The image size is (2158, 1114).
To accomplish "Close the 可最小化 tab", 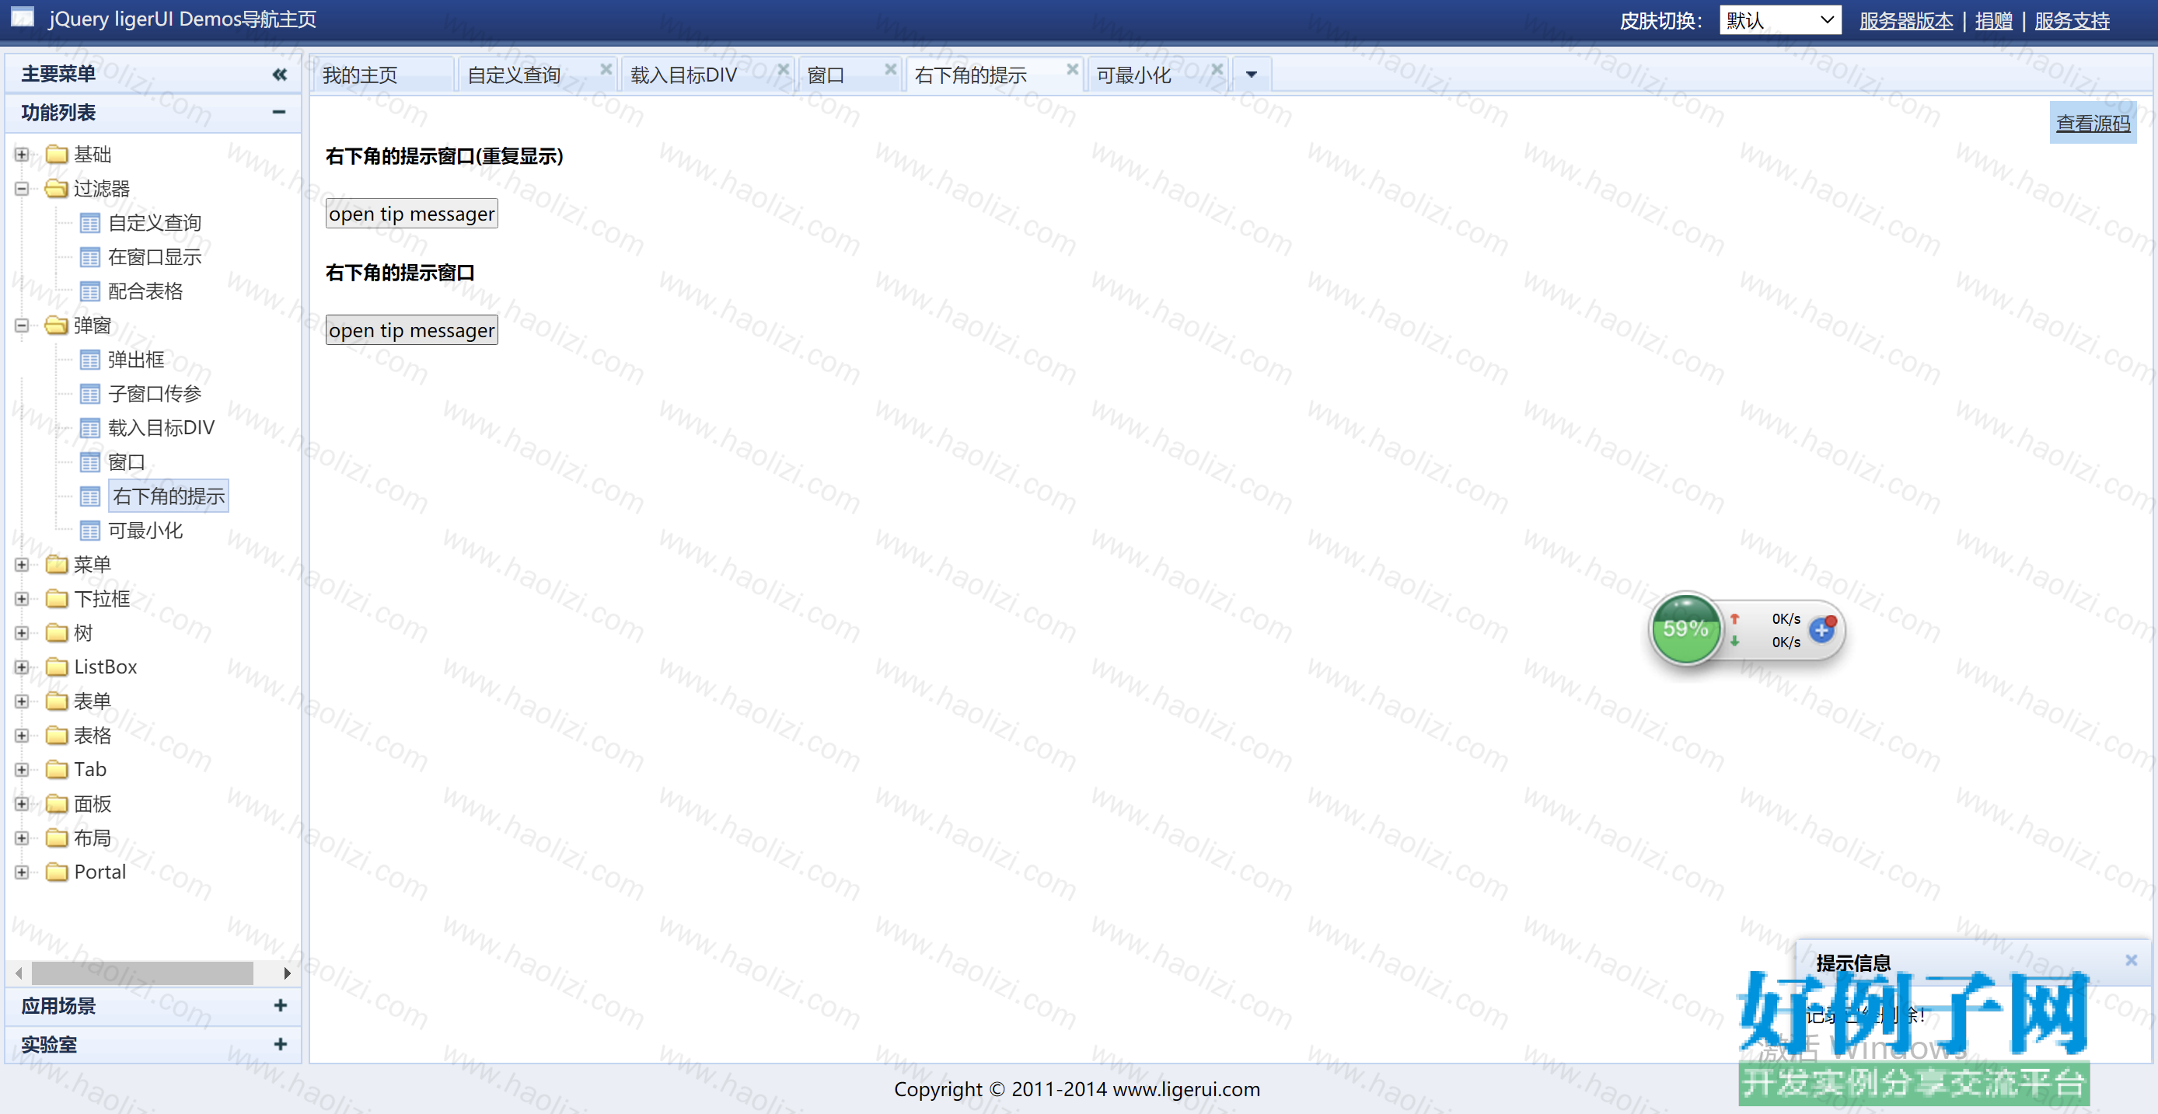I will point(1217,68).
